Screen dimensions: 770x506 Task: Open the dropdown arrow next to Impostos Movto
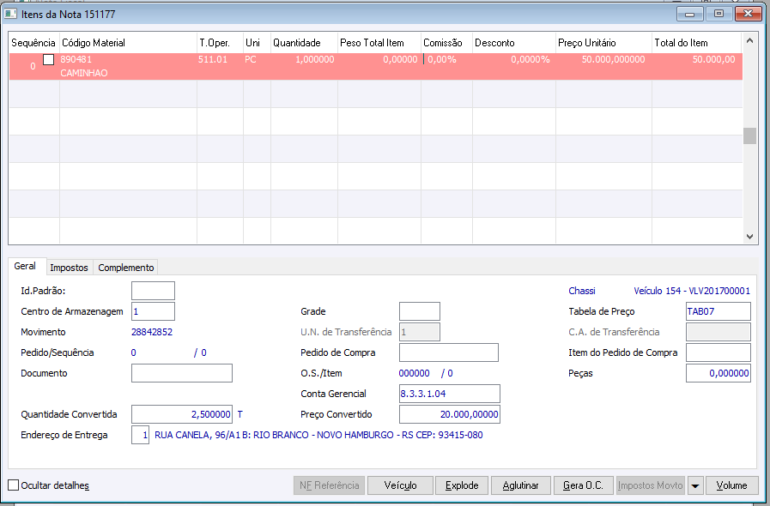694,485
